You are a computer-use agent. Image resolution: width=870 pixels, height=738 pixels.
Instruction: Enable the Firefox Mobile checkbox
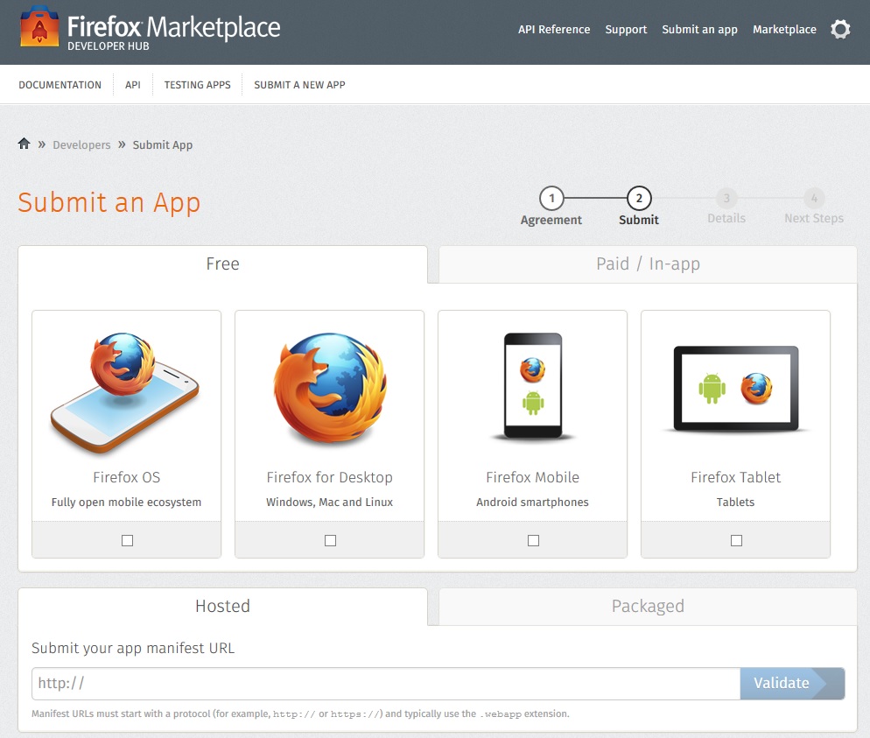tap(533, 540)
